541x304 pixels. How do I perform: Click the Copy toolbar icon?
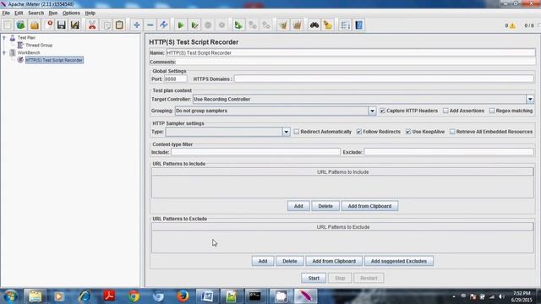click(107, 24)
